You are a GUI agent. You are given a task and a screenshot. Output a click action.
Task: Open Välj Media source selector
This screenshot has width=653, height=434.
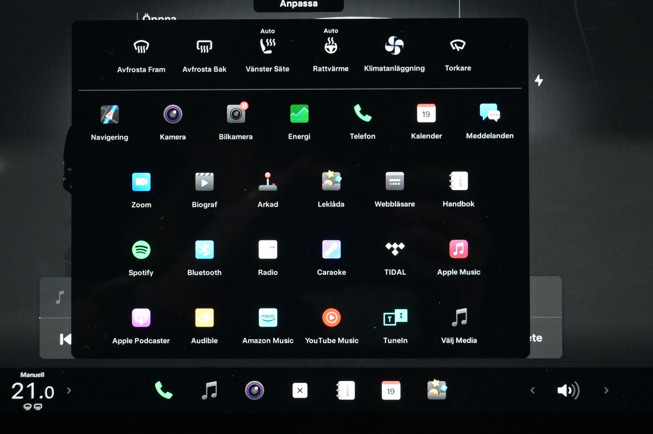click(x=459, y=317)
